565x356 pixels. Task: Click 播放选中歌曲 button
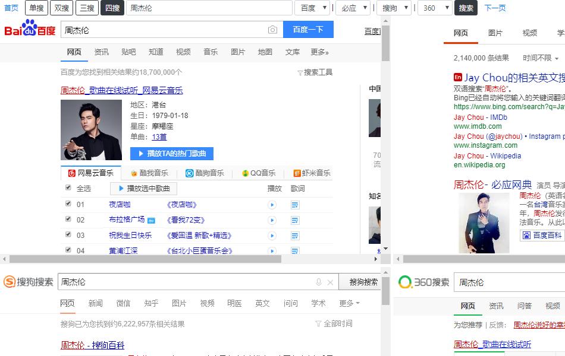pyautogui.click(x=143, y=189)
